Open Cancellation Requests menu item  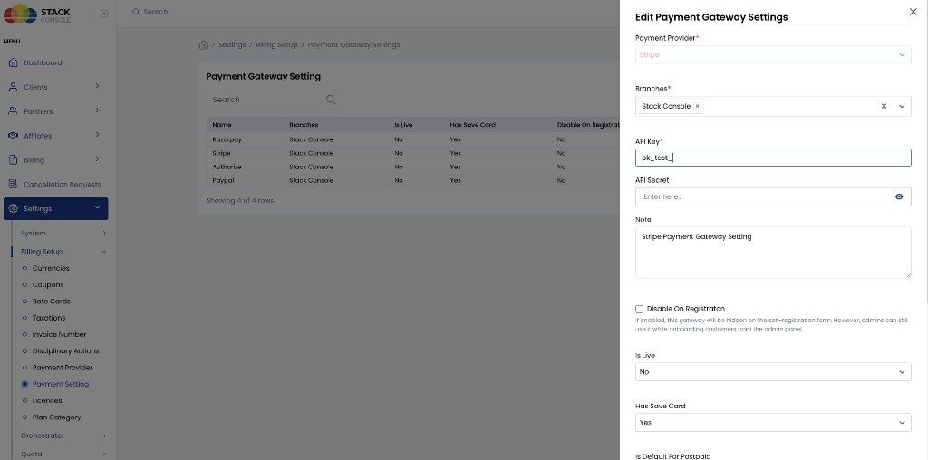tap(63, 185)
